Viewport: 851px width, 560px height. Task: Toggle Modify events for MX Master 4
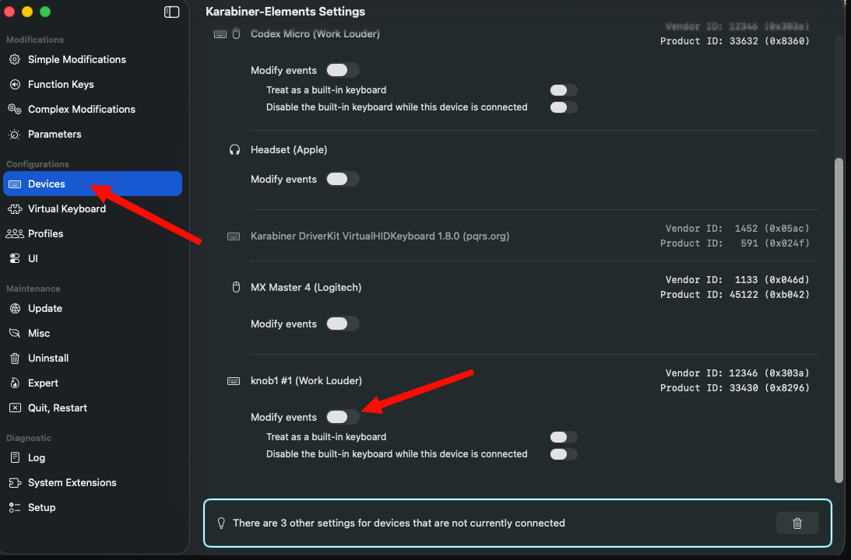(343, 324)
